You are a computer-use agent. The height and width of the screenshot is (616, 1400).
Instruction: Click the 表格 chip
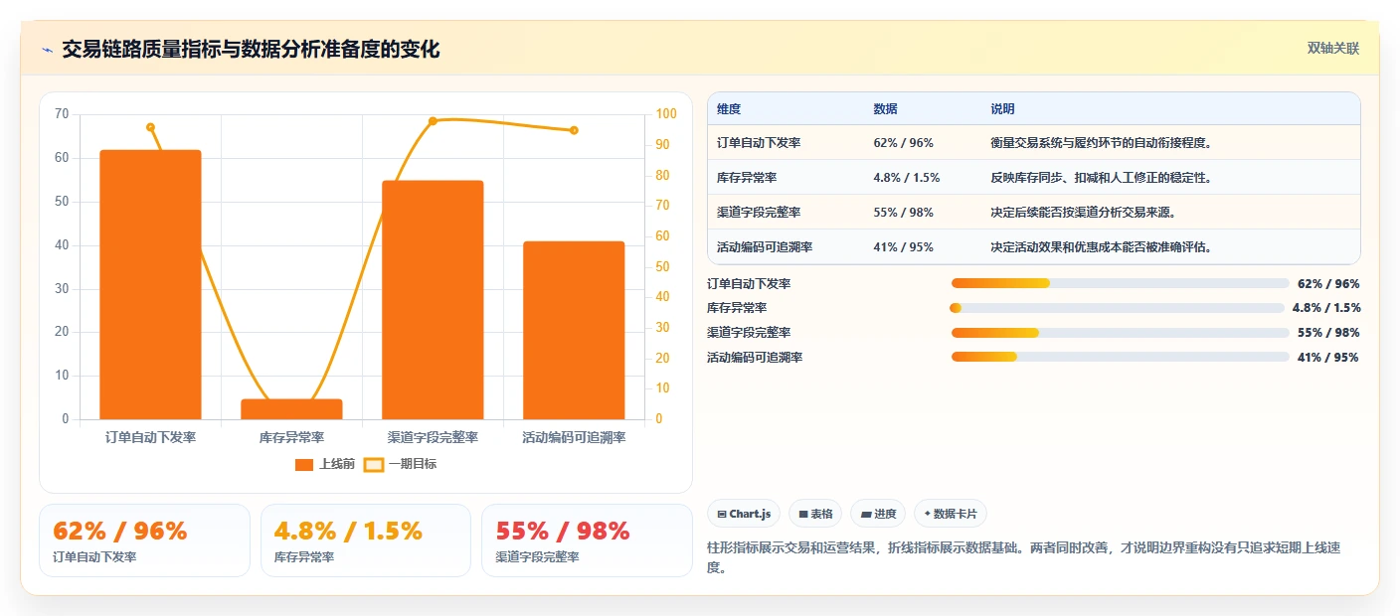tap(814, 514)
